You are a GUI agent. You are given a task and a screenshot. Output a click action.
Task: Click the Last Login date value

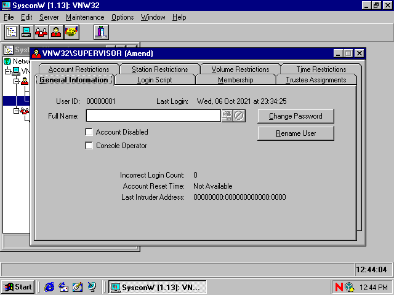coord(241,101)
